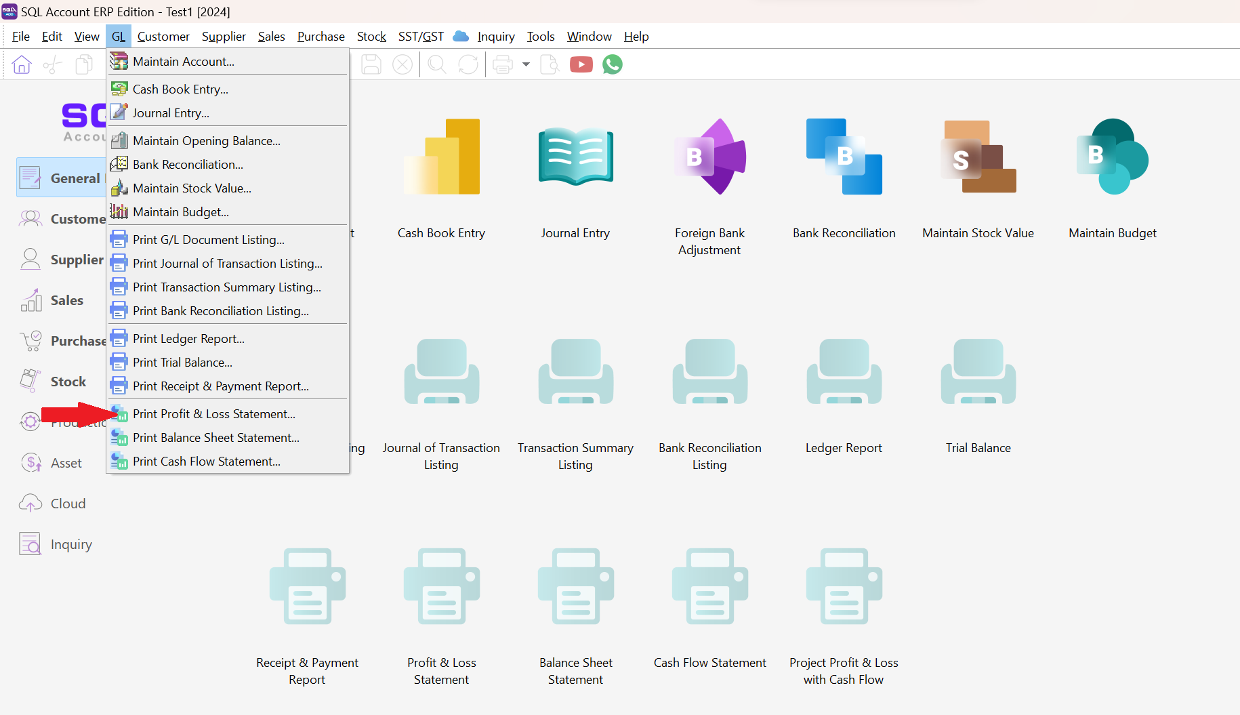1240x715 pixels.
Task: Open Project Profit & Loss with Cash Flow
Action: coord(844,587)
